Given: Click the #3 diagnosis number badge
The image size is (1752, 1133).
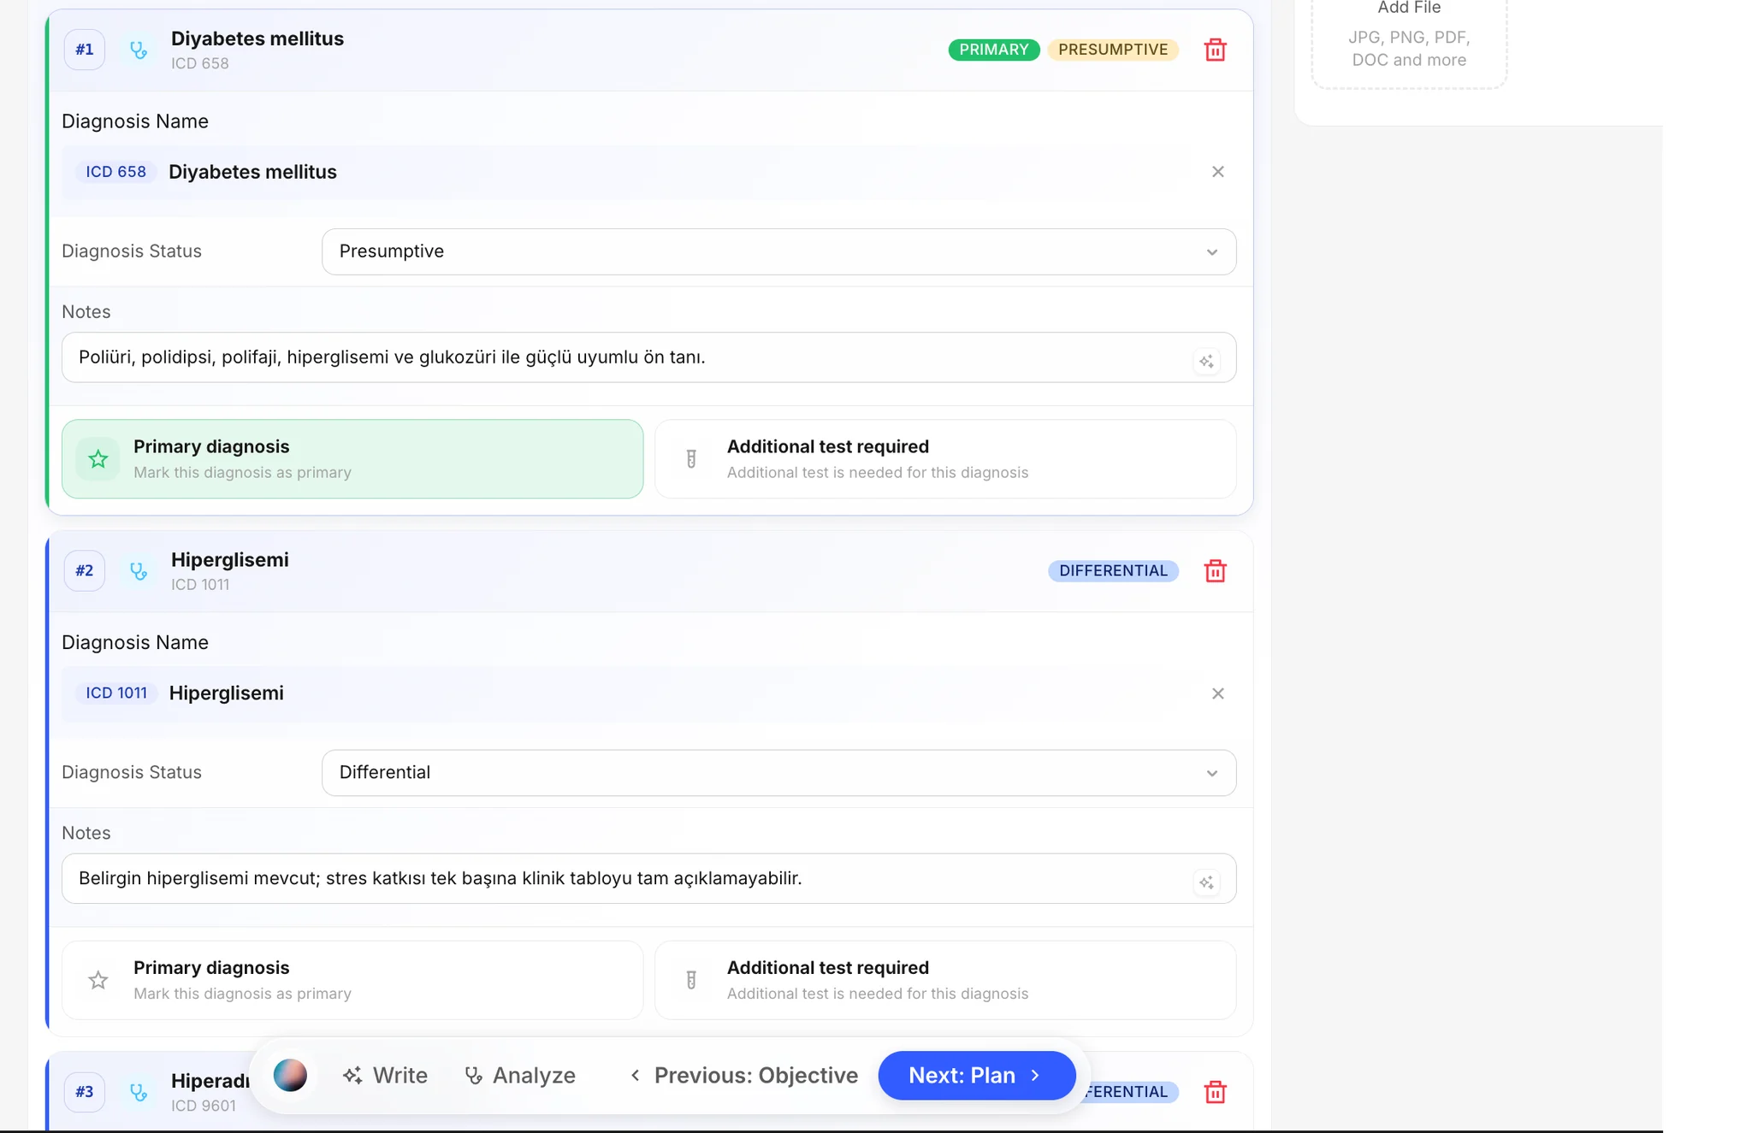Looking at the screenshot, I should 85,1092.
